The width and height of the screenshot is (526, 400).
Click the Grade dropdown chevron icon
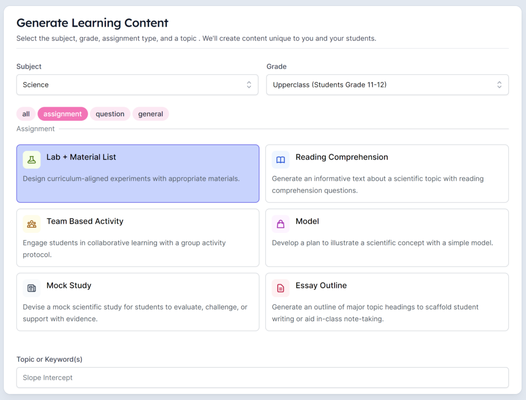pos(499,84)
